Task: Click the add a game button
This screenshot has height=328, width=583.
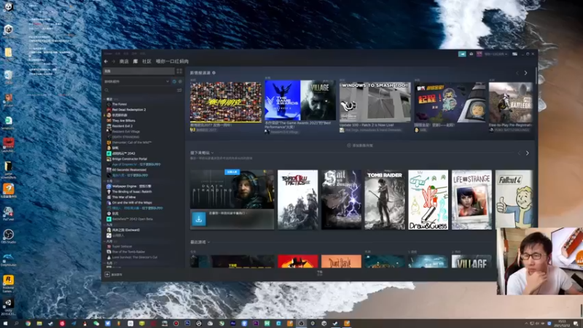Action: 114,275
